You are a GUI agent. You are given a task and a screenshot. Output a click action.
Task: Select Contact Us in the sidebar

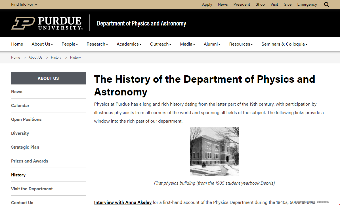click(22, 203)
